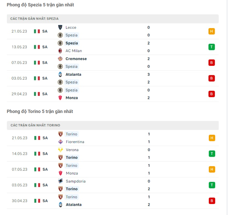Select the Sampdoria crest icon

point(60,181)
